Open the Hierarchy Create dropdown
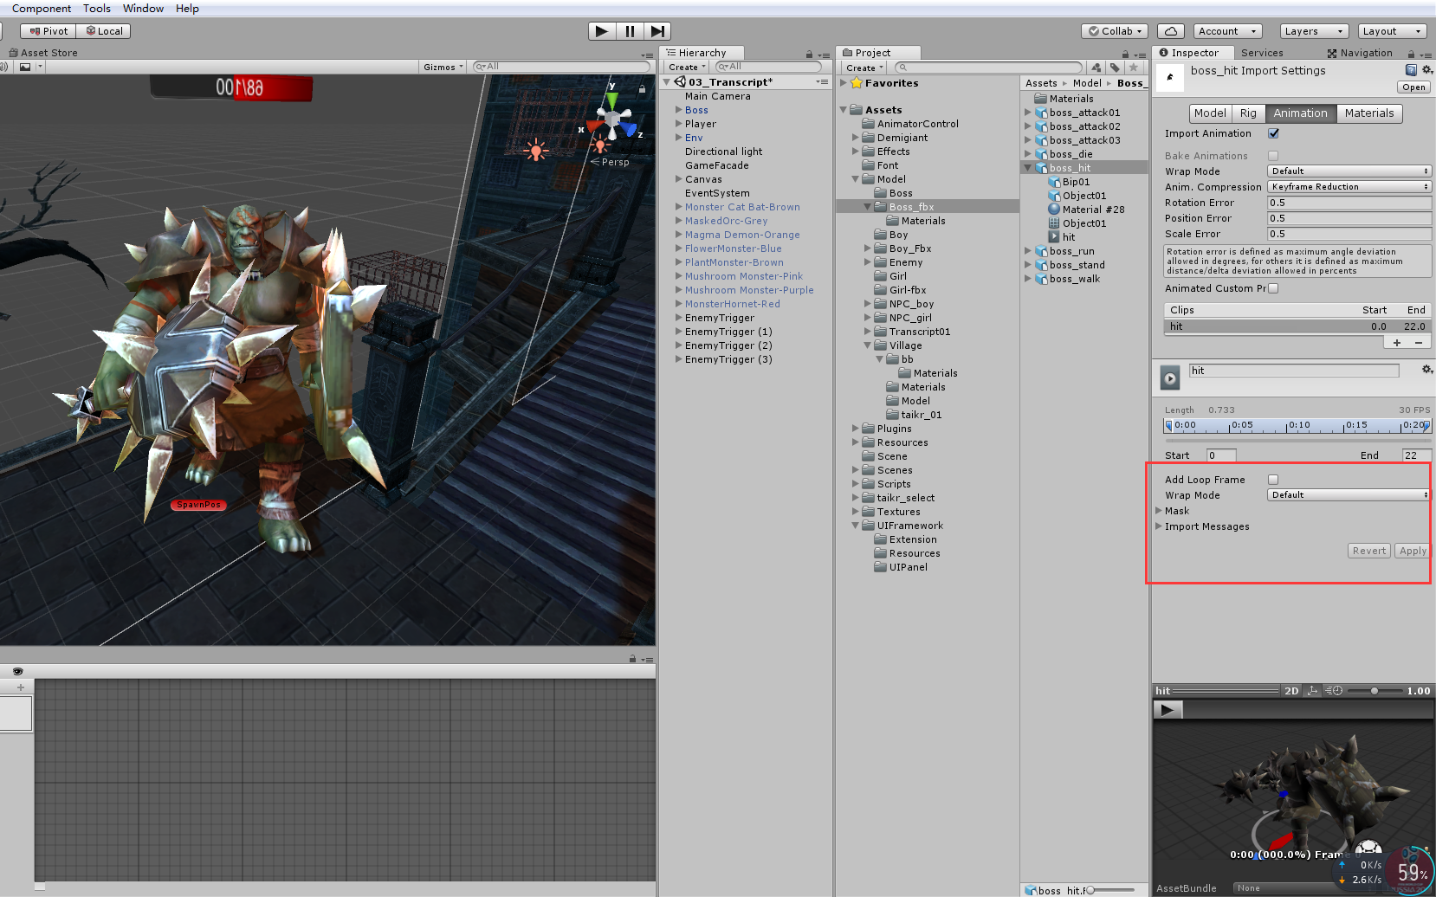The height and width of the screenshot is (897, 1436). click(687, 67)
